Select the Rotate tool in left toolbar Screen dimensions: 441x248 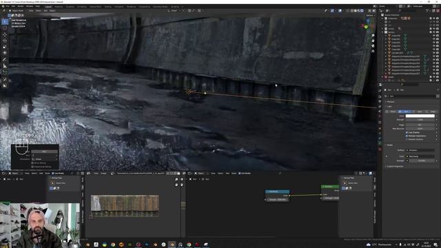click(5, 41)
